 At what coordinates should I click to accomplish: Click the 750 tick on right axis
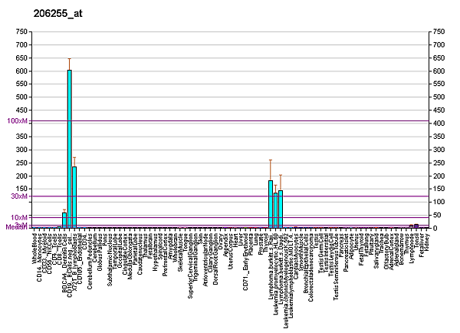pos(439,31)
